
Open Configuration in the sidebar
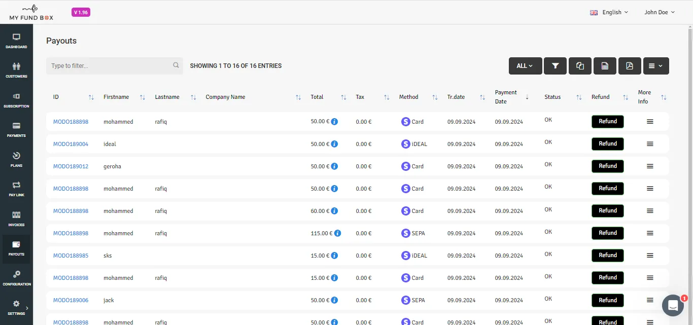[x=16, y=278]
